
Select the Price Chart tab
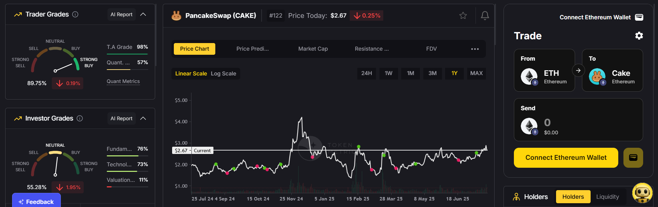195,49
